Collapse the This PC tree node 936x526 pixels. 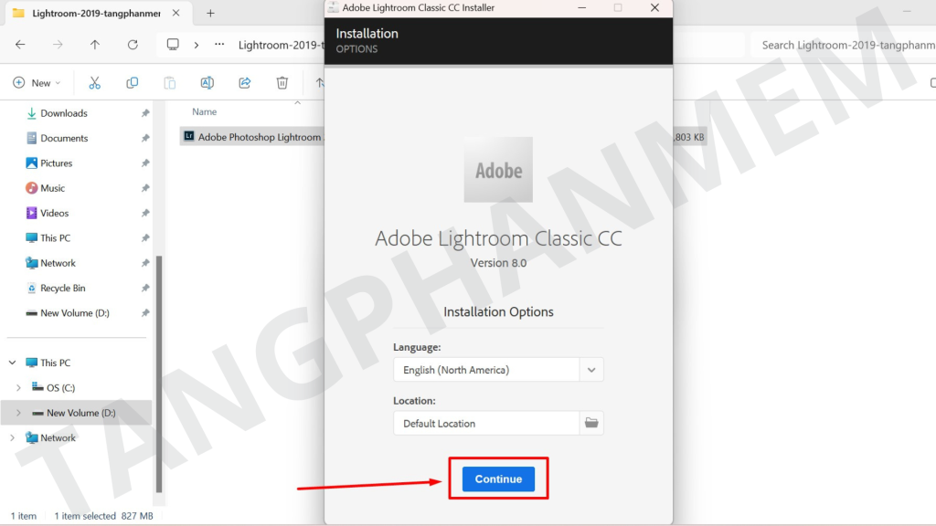[12, 363]
